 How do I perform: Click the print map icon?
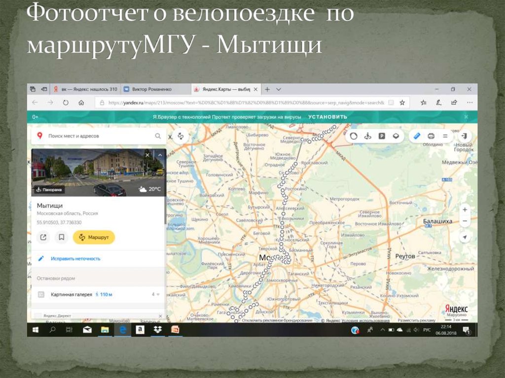(431, 136)
